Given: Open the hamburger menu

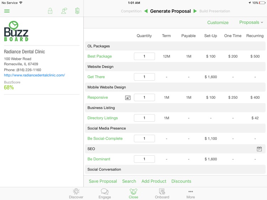Looking at the screenshot, I should tap(7, 11).
